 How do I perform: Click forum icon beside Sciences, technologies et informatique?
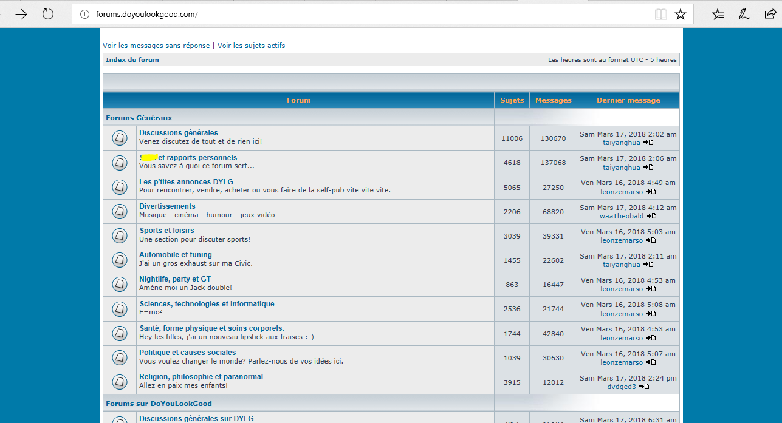(x=120, y=310)
